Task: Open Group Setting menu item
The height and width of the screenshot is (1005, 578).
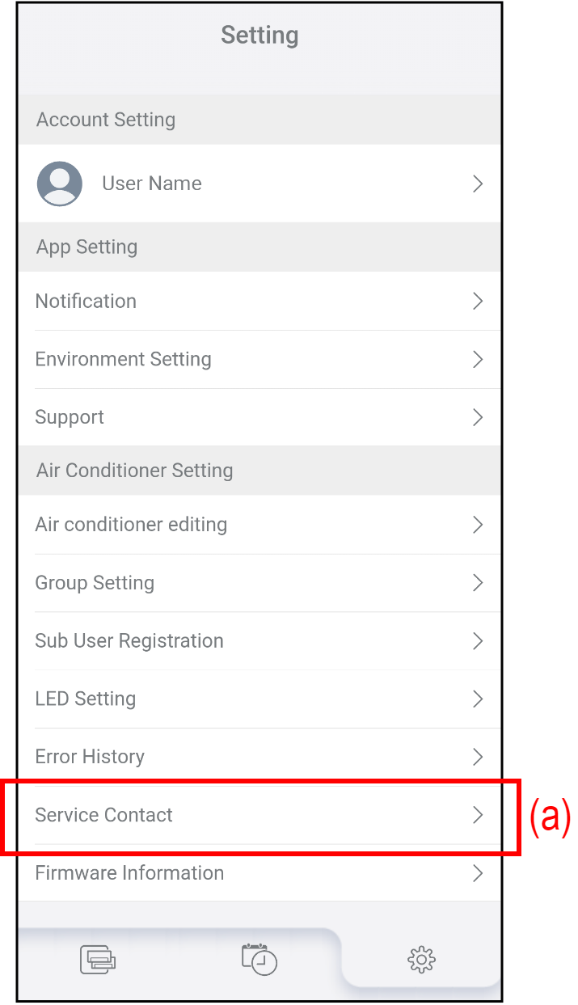Action: click(x=95, y=583)
